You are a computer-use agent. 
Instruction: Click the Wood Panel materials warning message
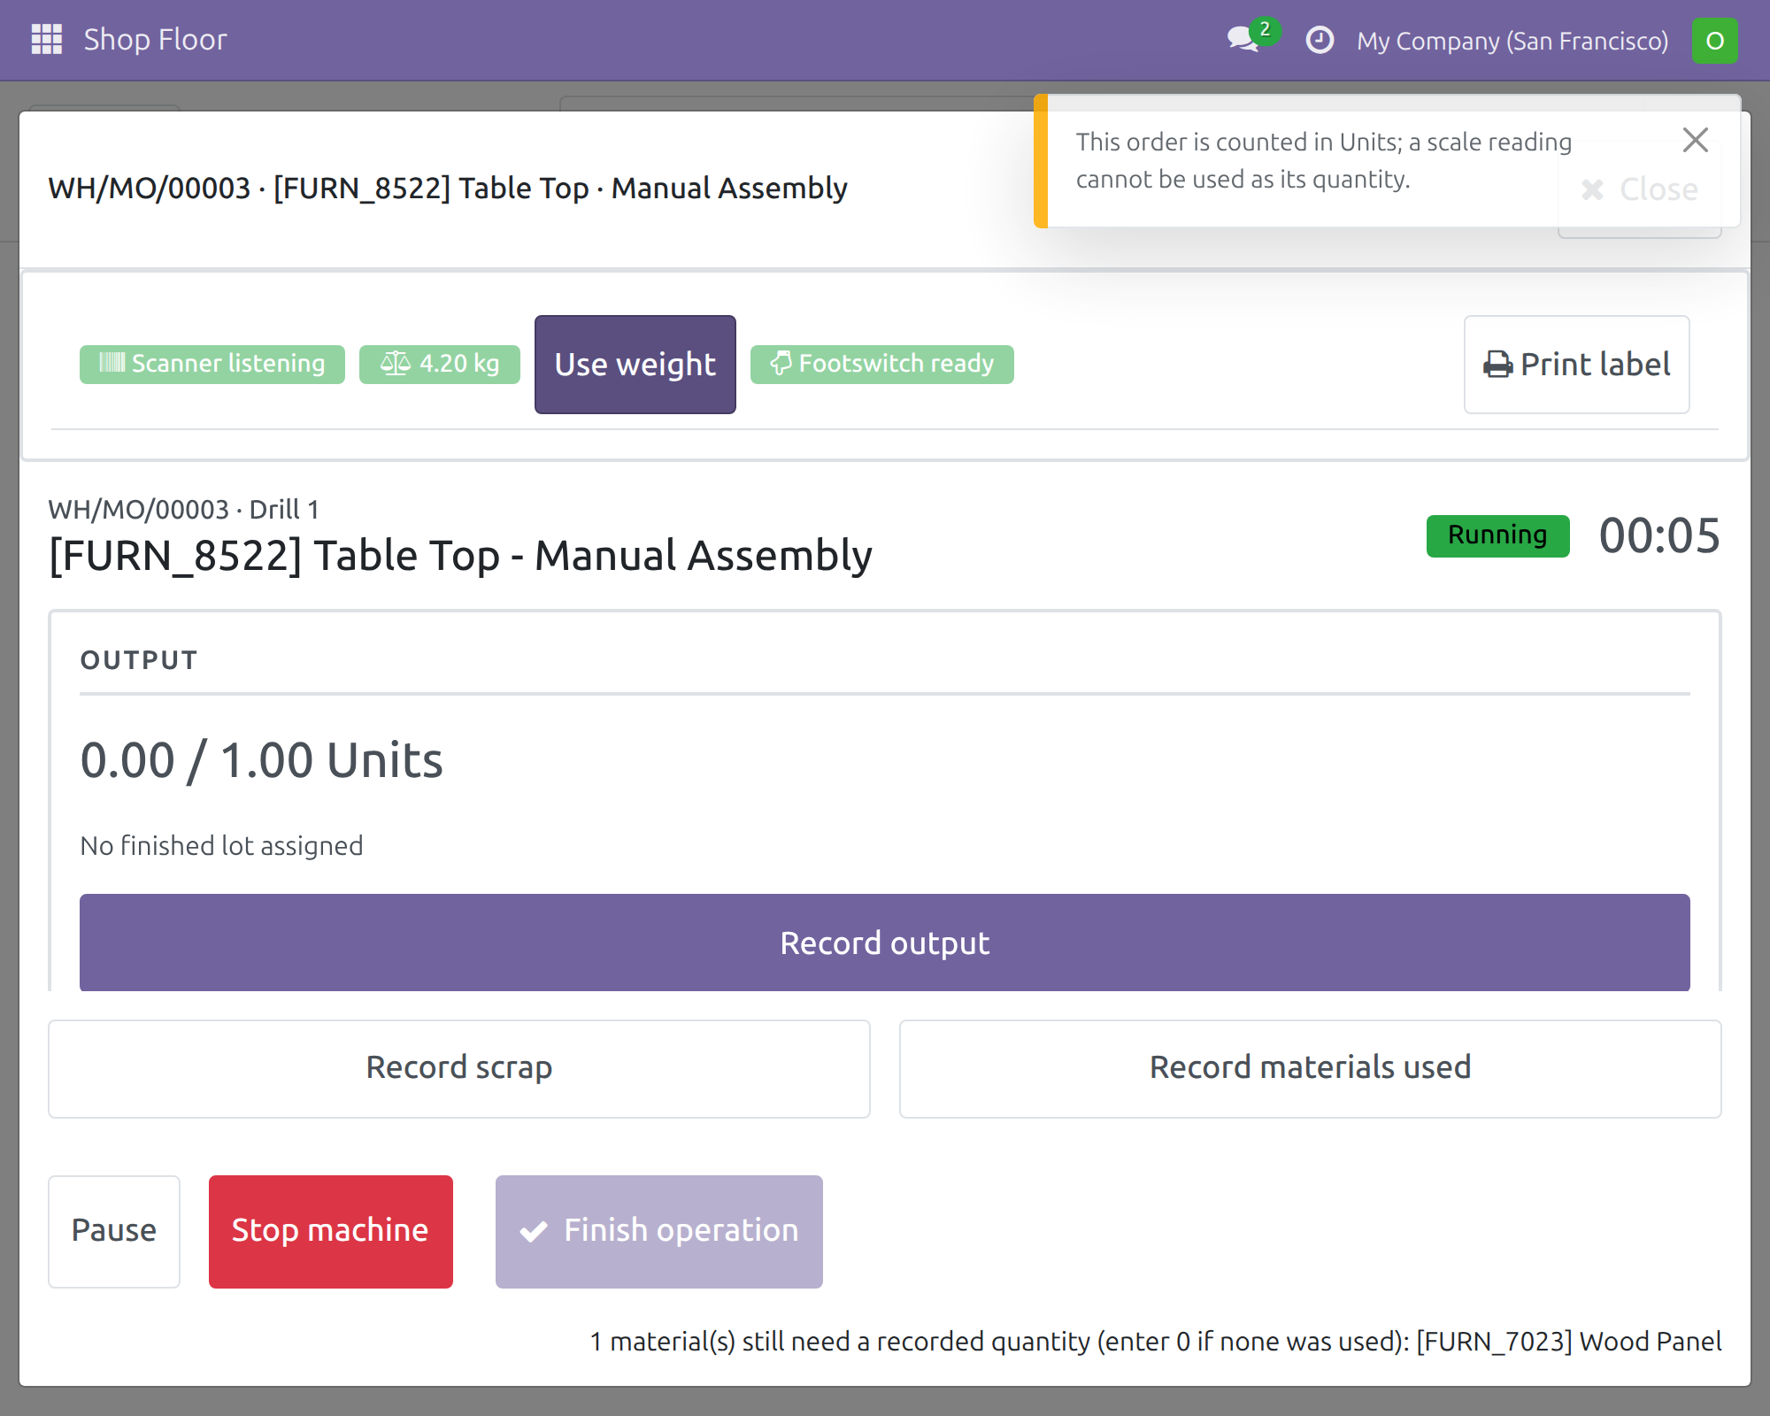point(1156,1342)
